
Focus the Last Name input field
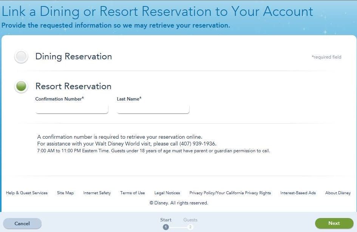pos(153,109)
